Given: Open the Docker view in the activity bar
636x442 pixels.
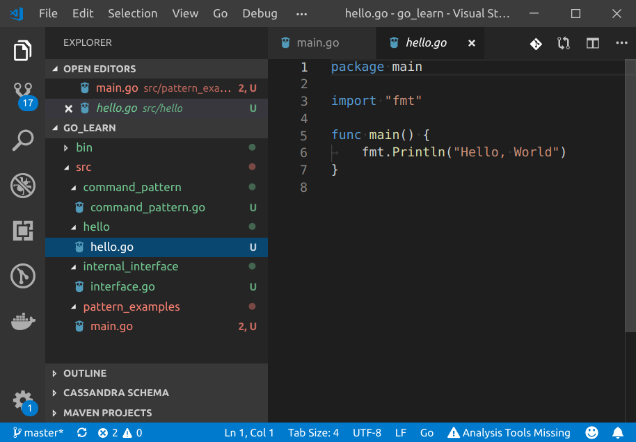Looking at the screenshot, I should click(x=22, y=321).
